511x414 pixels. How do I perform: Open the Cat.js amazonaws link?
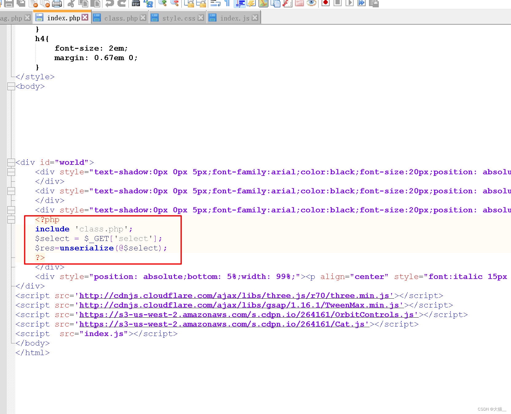click(224, 324)
